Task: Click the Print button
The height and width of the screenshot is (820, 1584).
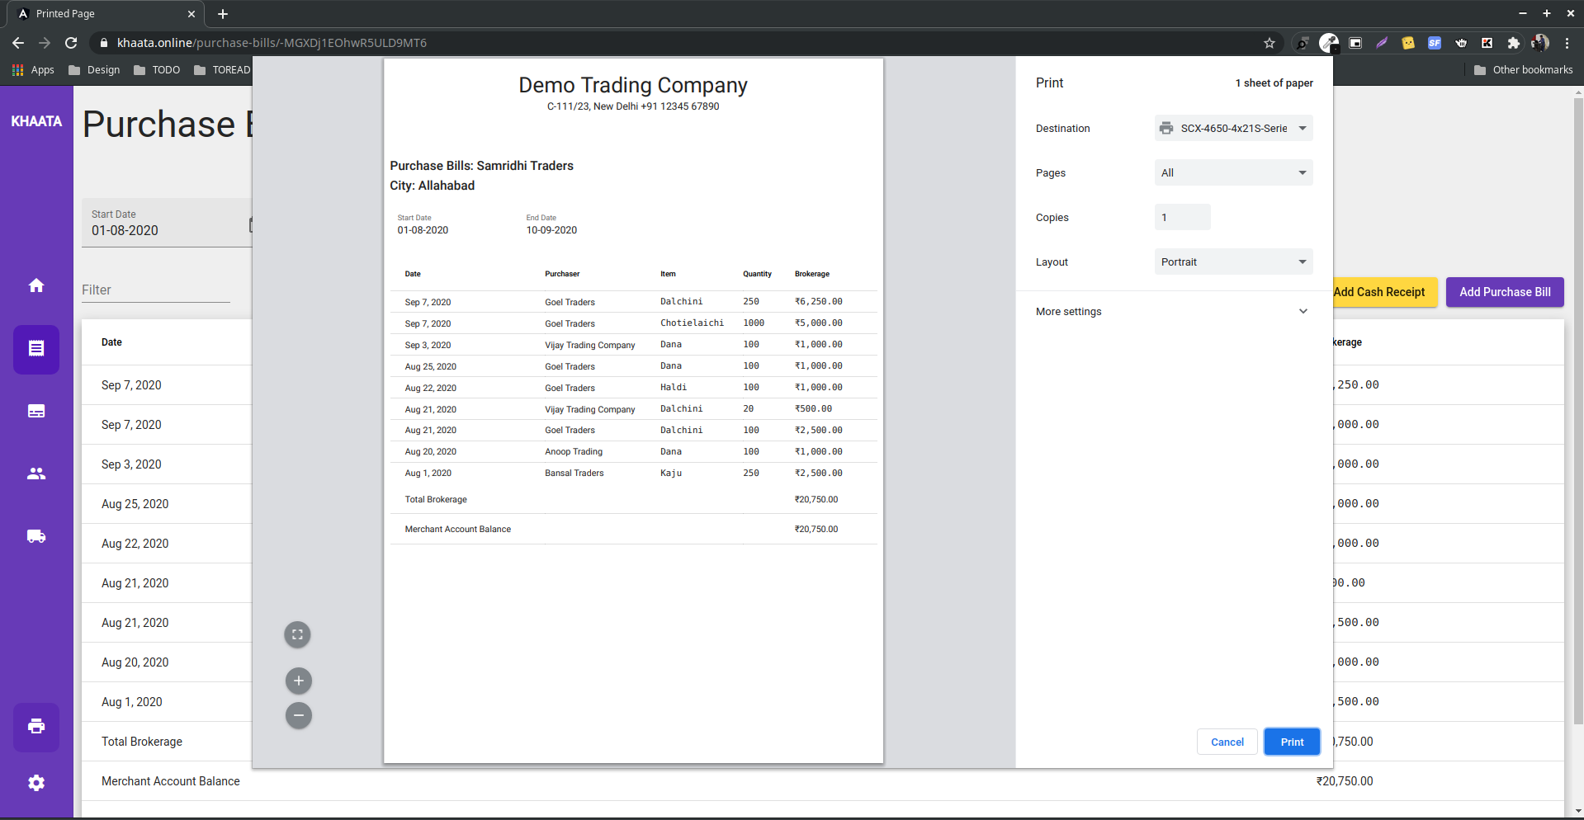Action: coord(1292,742)
